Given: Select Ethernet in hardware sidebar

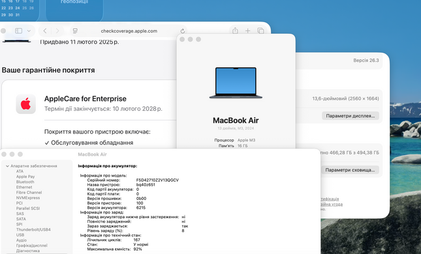Looking at the screenshot, I should point(24,188).
